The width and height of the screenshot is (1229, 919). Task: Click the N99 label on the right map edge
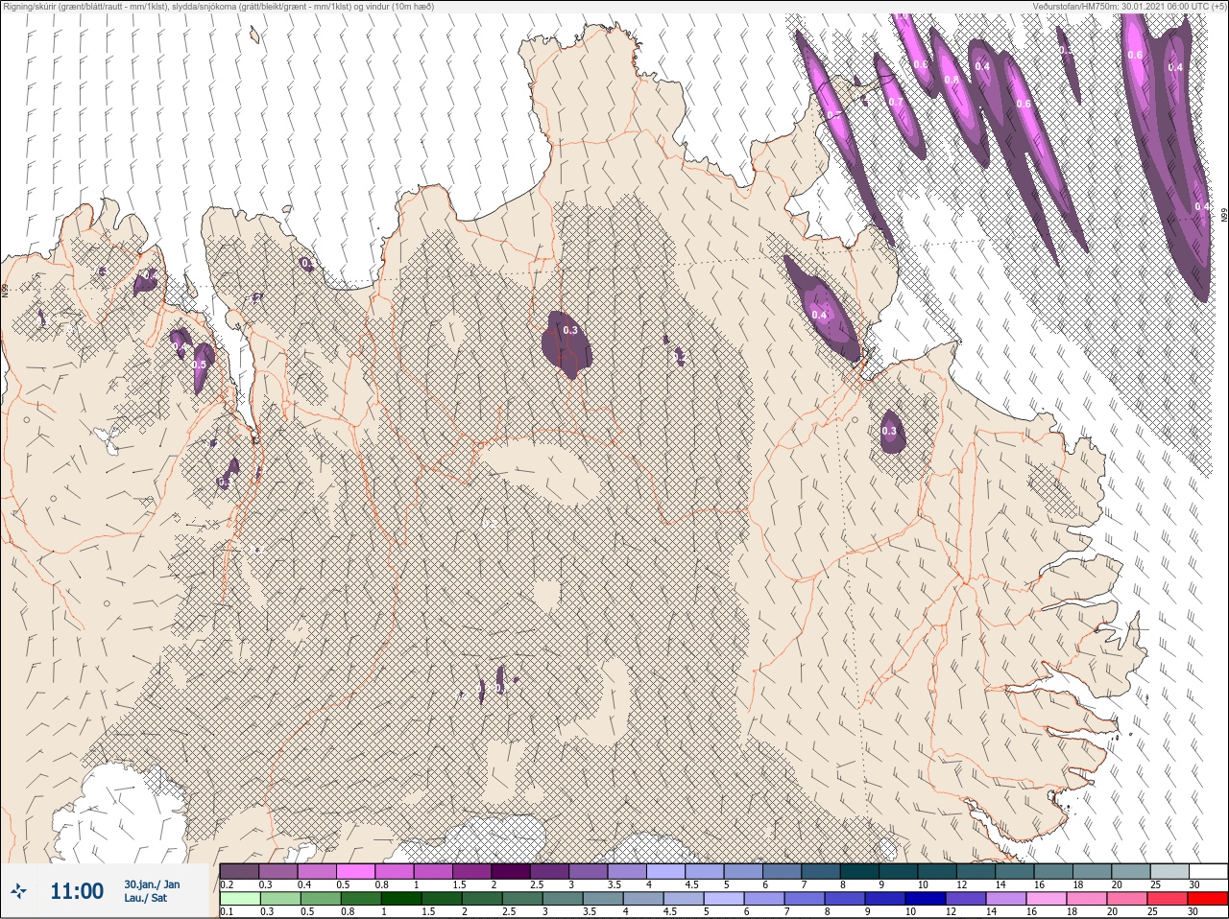tap(1224, 217)
